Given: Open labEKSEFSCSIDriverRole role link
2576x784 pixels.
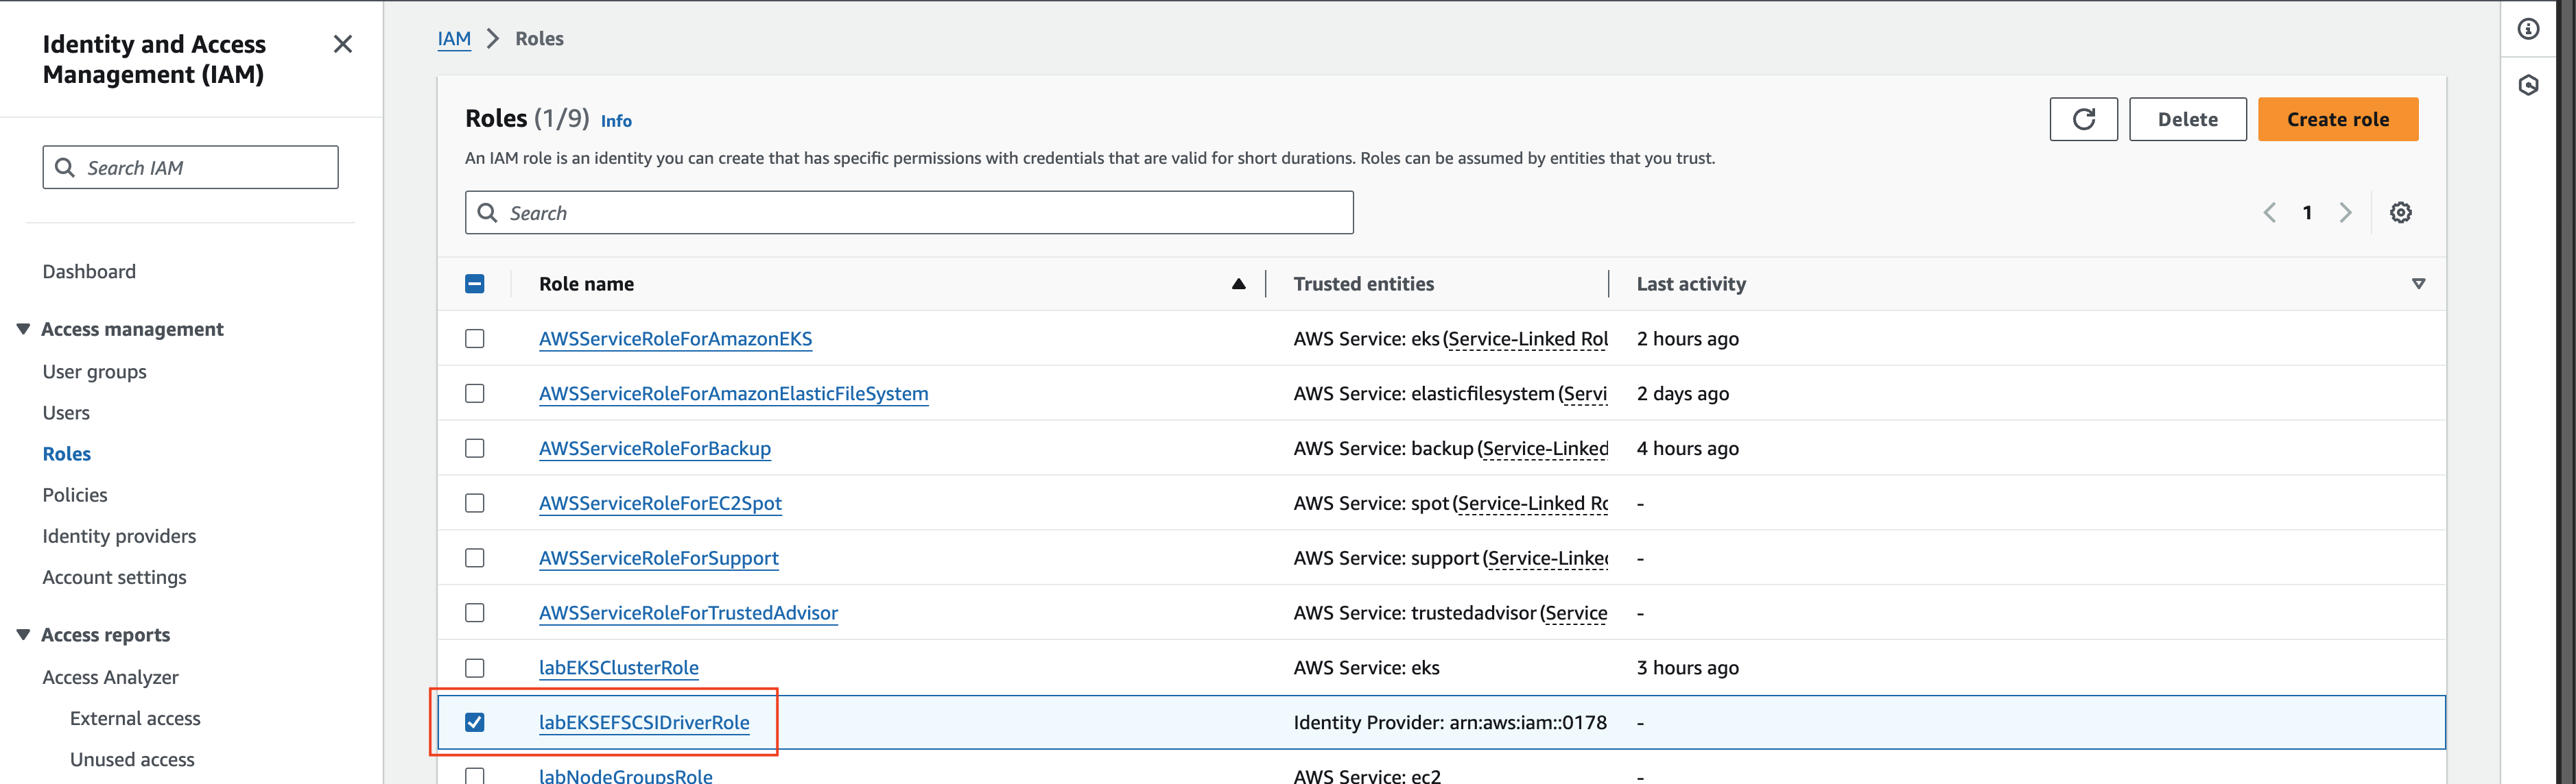Looking at the screenshot, I should click(644, 722).
